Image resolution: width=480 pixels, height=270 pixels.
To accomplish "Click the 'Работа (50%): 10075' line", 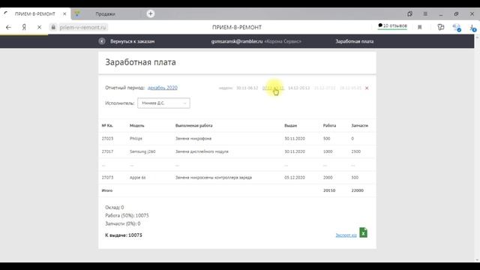I will tap(127, 215).
